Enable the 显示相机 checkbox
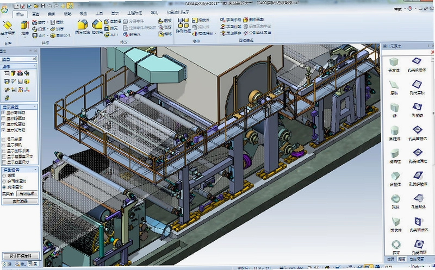 pos(4,145)
